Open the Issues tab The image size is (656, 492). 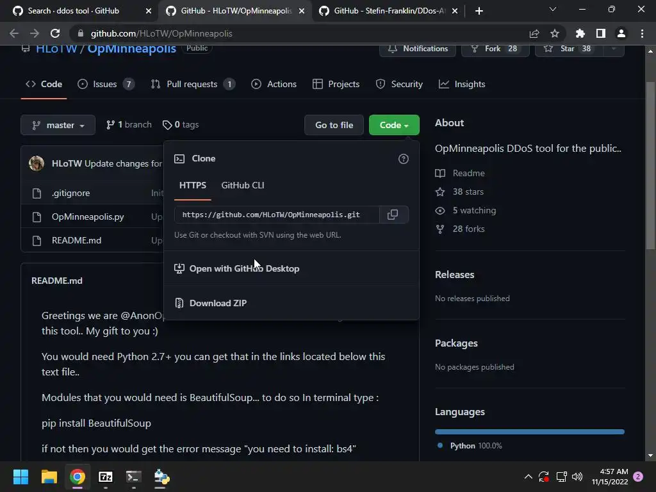(106, 84)
